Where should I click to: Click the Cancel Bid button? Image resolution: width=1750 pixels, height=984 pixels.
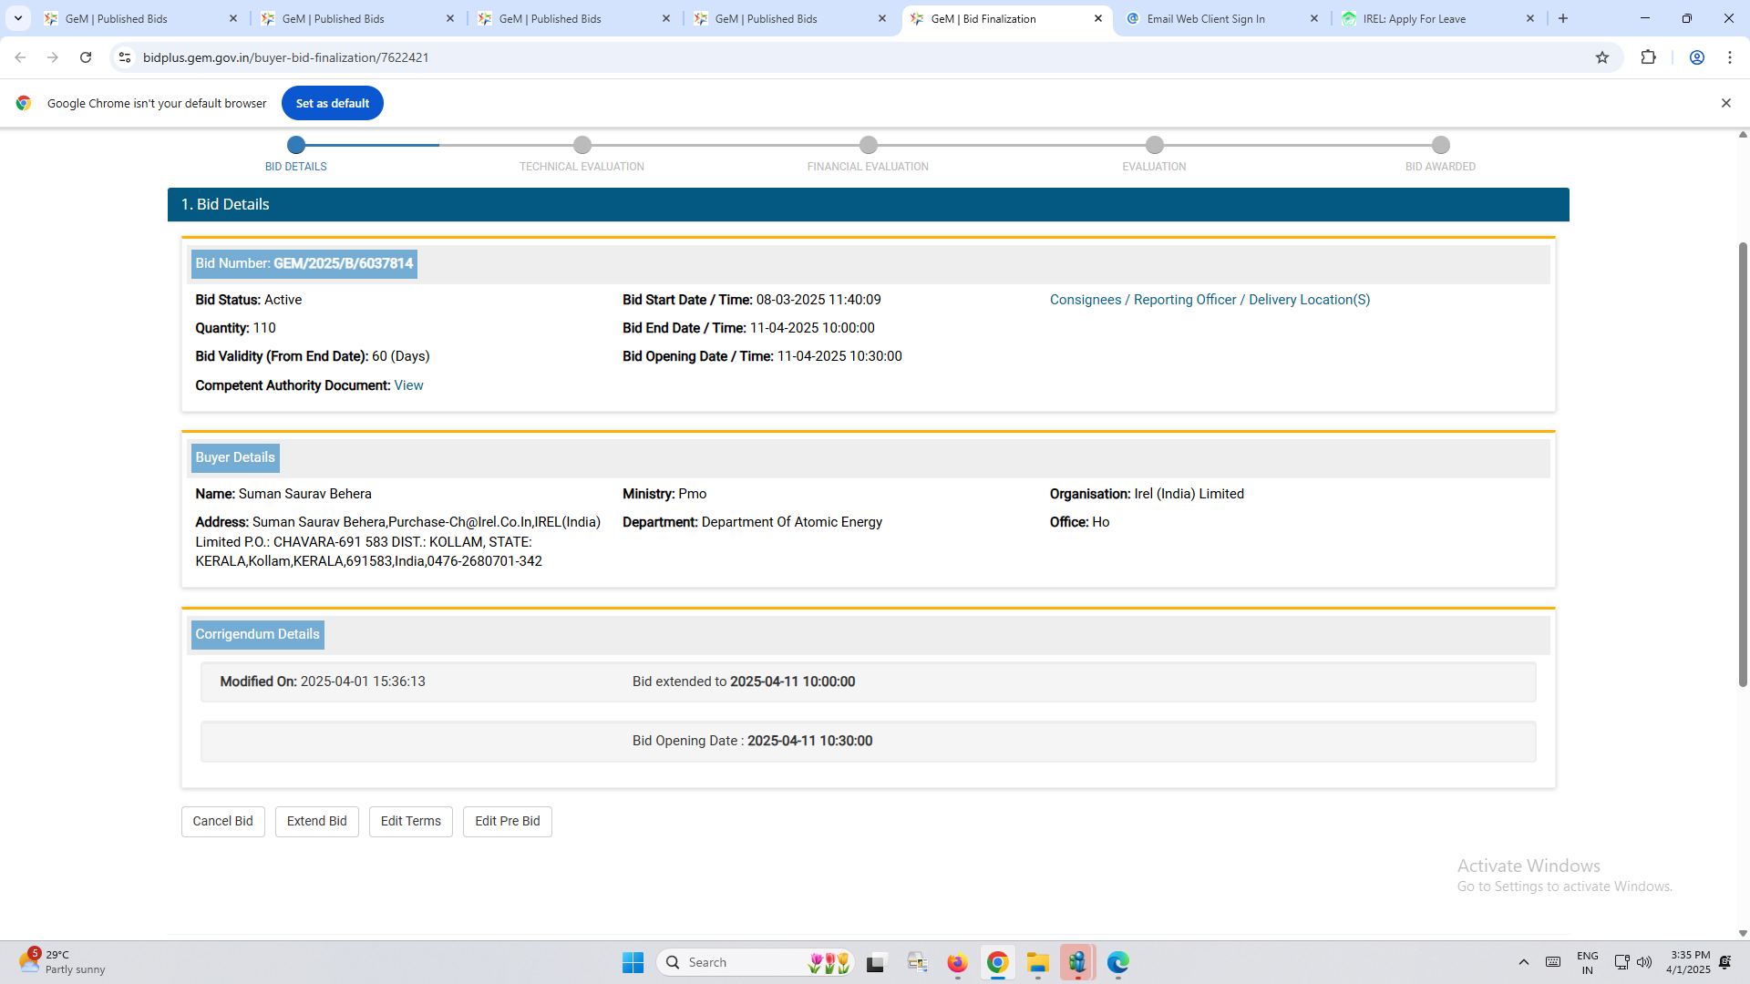[223, 822]
